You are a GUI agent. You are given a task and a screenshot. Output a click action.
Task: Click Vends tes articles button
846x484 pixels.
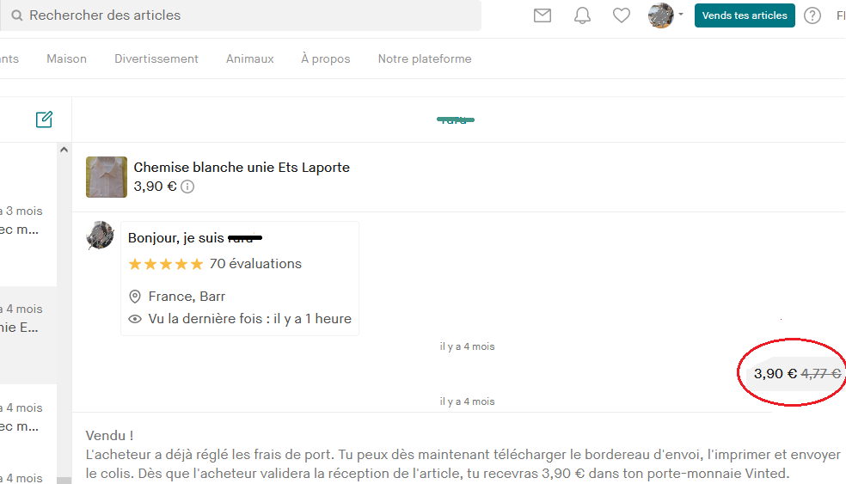[745, 15]
